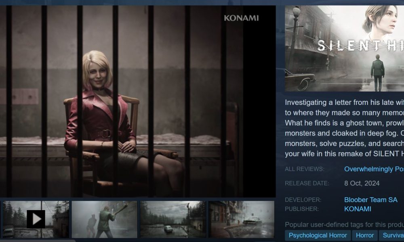
Task: Click the ALL REVIEWS label
Action: pyautogui.click(x=304, y=169)
